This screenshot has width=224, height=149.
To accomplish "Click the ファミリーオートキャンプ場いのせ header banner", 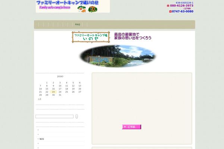I will click(x=73, y=6).
